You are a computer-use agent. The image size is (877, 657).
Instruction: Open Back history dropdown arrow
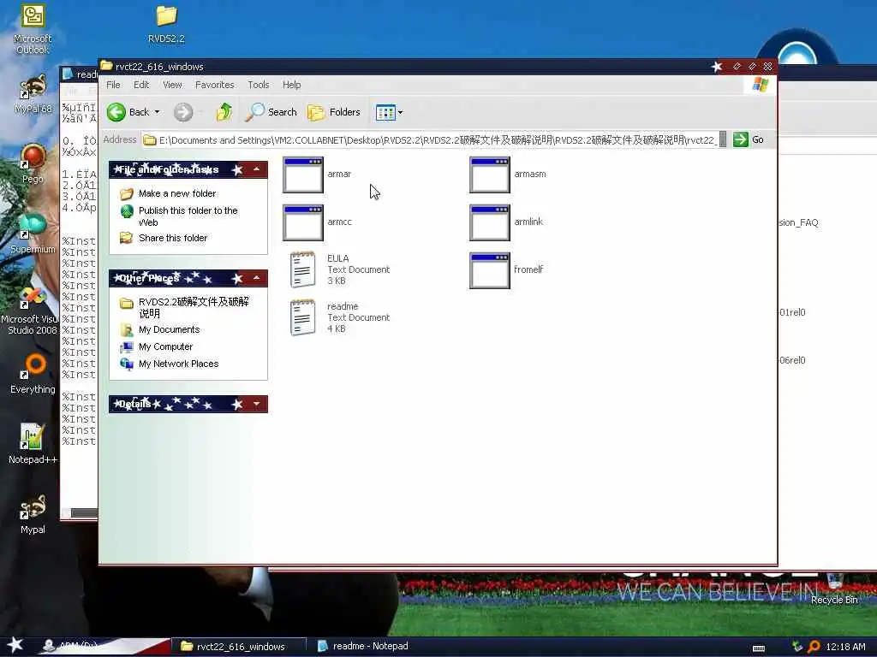(158, 112)
